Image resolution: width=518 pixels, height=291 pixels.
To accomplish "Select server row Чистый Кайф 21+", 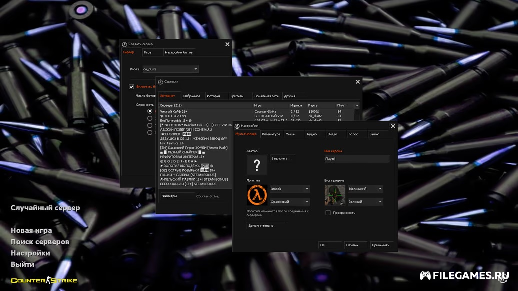I will [x=256, y=112].
